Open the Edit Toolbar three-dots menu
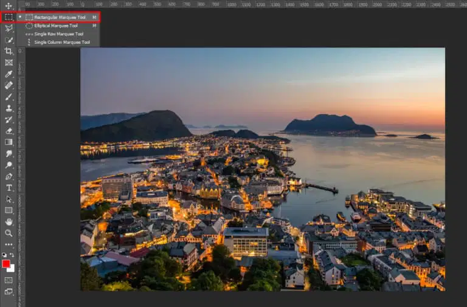467x307 pixels. 9,244
